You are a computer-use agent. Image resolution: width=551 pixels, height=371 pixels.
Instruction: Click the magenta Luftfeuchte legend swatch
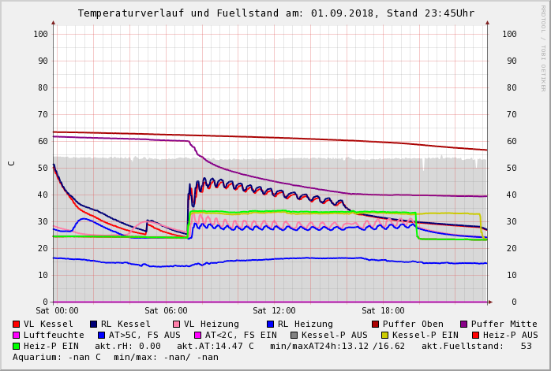point(16,335)
